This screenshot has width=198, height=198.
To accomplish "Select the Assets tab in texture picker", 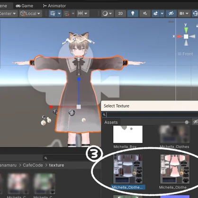I will pos(111,122).
